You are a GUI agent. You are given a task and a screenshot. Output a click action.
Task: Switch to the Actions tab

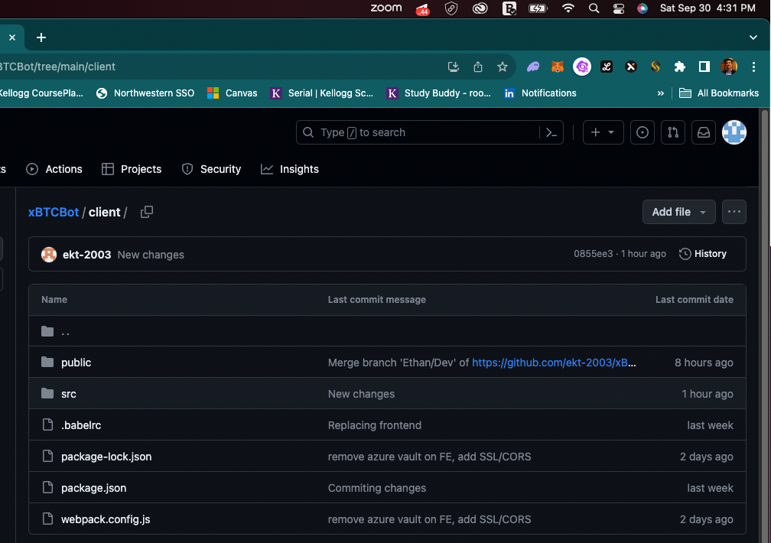click(x=54, y=169)
